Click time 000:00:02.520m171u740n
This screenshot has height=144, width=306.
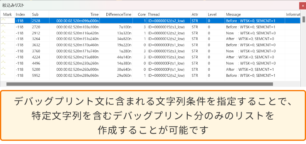[77, 51]
